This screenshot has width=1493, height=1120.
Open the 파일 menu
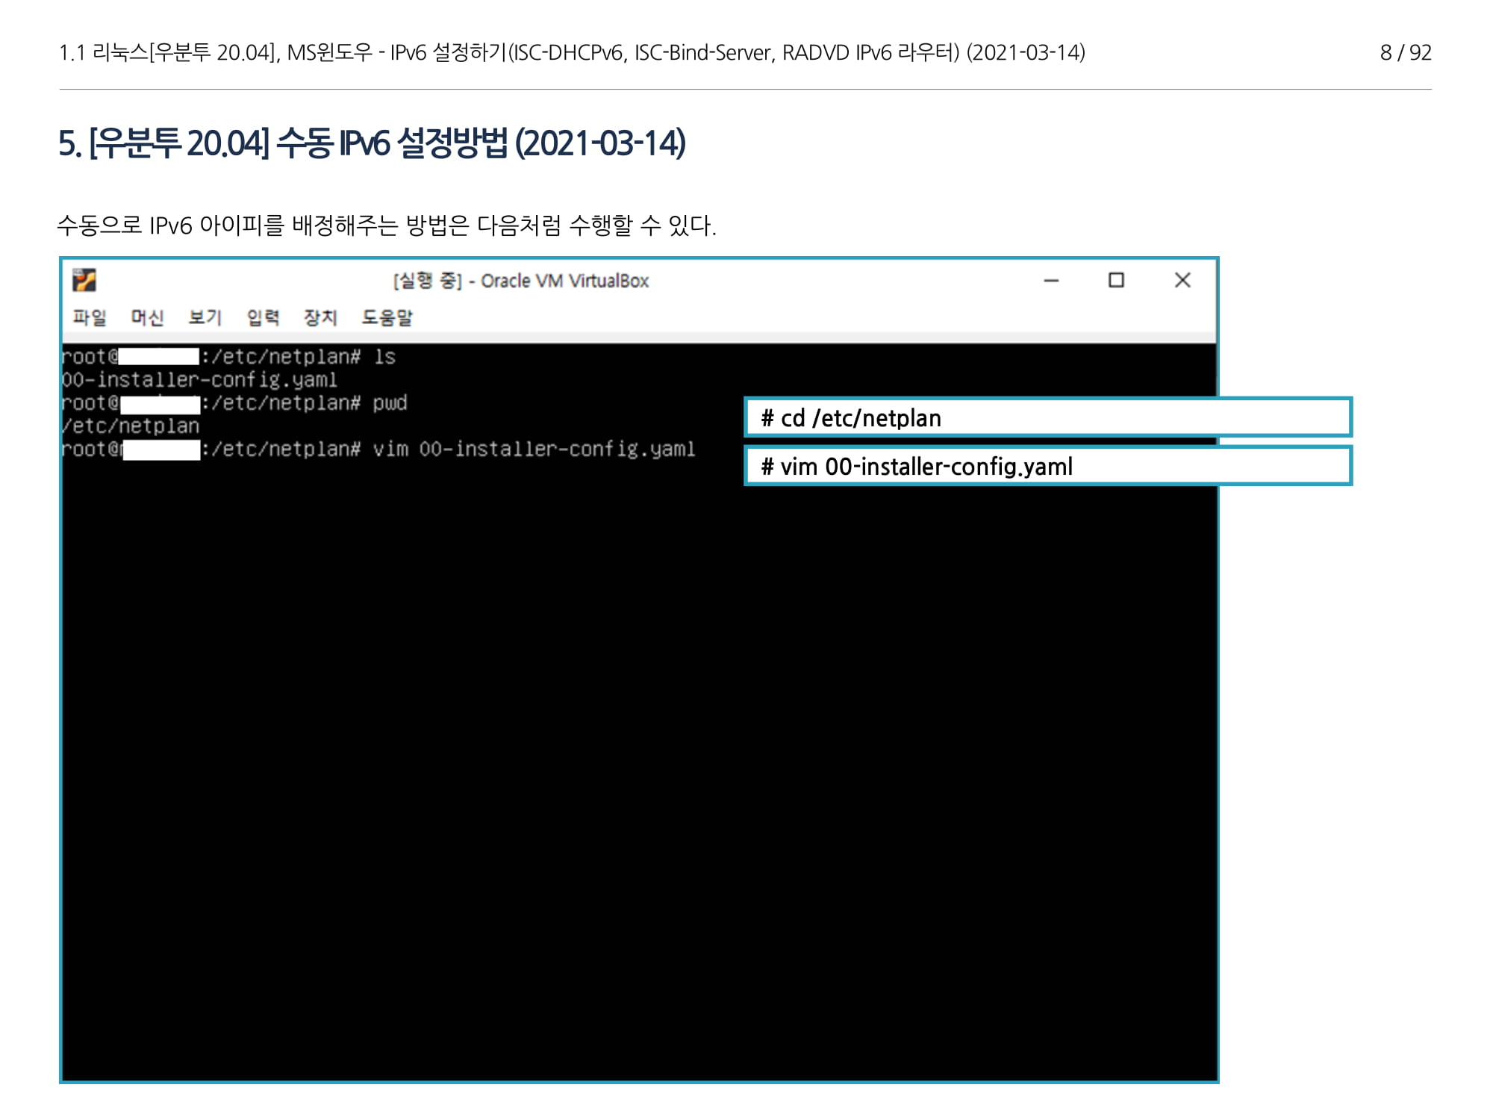click(90, 317)
